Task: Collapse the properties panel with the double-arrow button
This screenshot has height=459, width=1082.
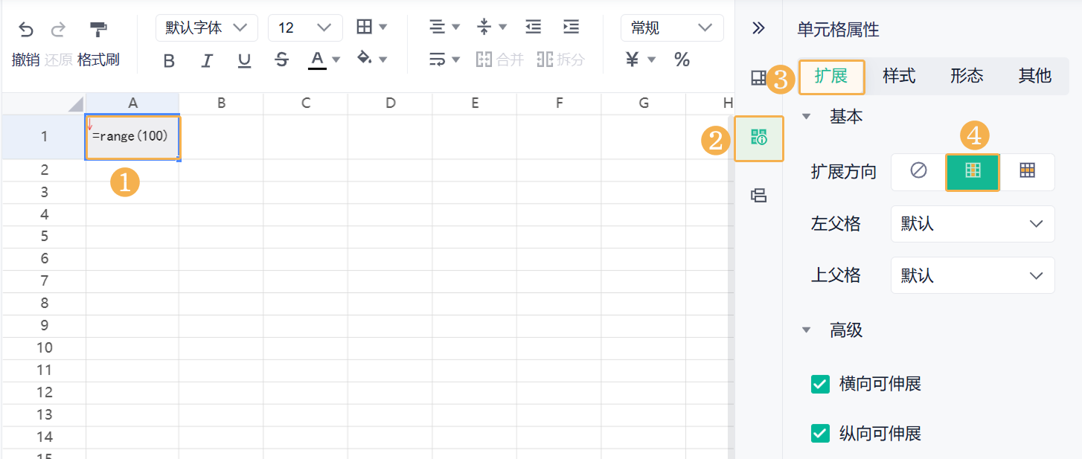Action: coord(758,28)
